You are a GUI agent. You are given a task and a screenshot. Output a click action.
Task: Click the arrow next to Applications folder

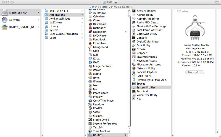(82, 15)
